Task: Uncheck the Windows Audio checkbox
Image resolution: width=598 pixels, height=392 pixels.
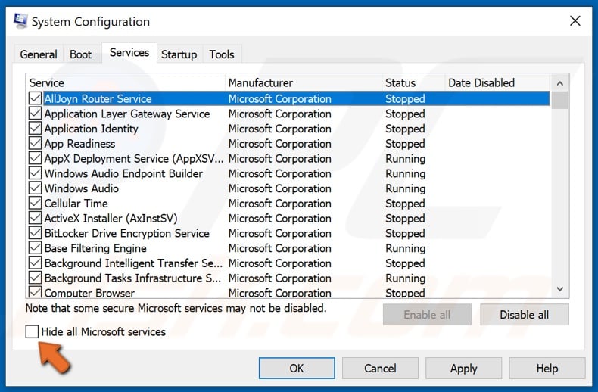Action: pyautogui.click(x=35, y=188)
